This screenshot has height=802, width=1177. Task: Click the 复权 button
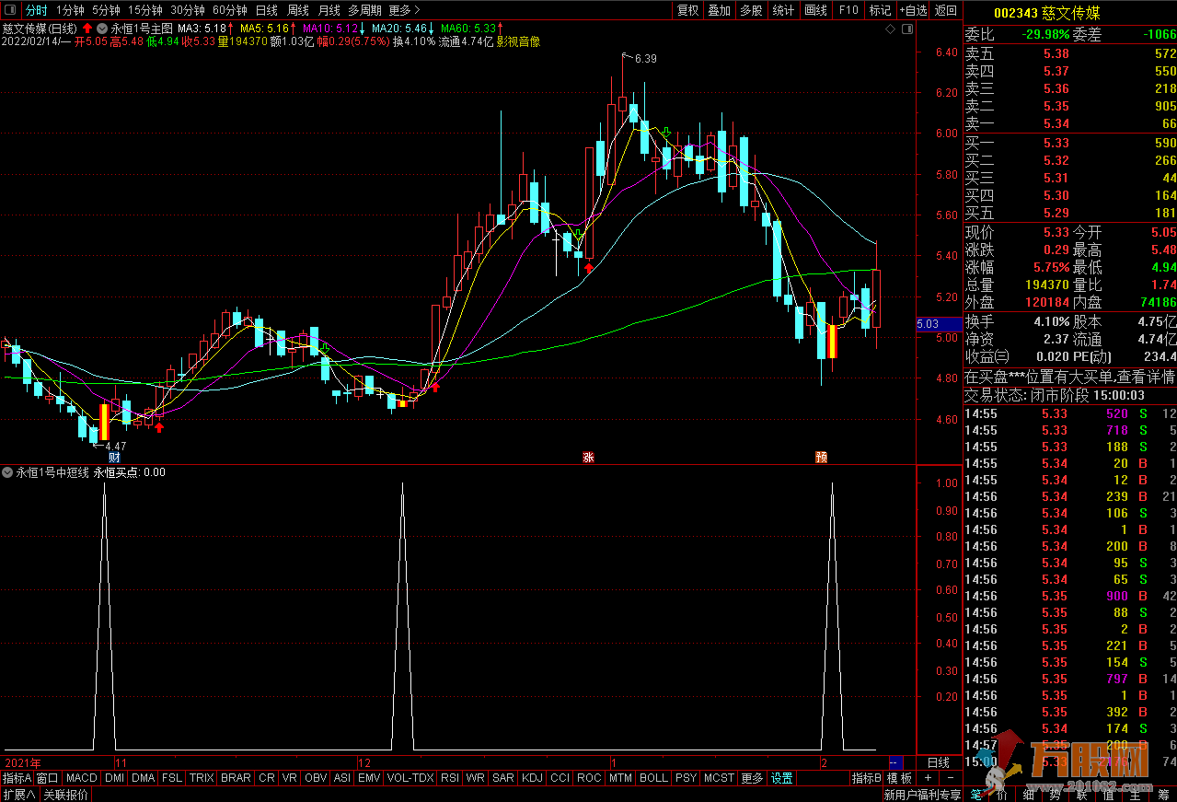point(687,10)
